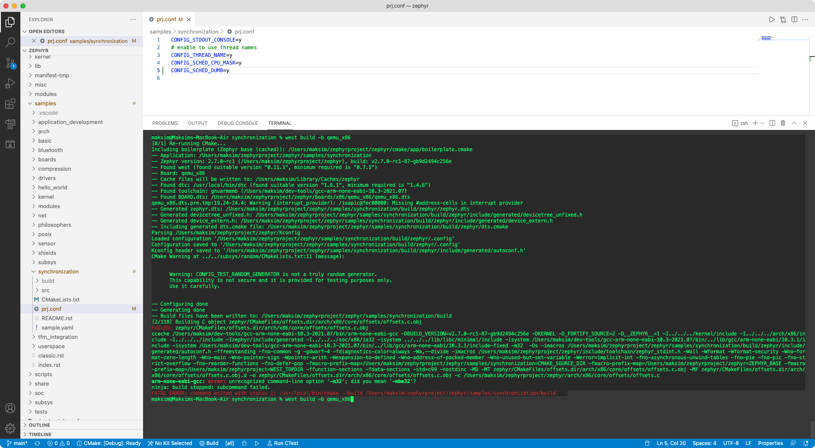Split the terminal pane
This screenshot has height=448, width=815.
(x=772, y=123)
